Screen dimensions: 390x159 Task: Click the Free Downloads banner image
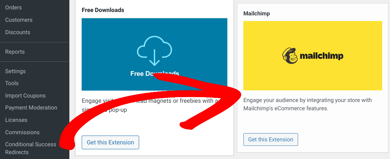(x=154, y=54)
